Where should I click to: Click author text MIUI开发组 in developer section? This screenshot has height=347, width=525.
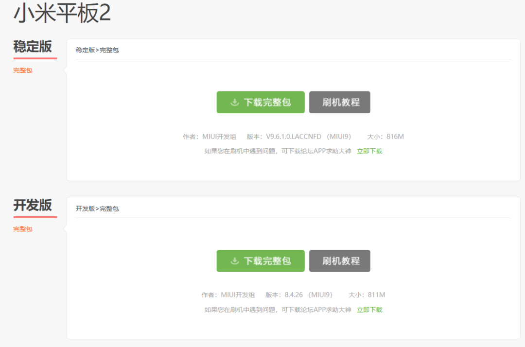(238, 295)
